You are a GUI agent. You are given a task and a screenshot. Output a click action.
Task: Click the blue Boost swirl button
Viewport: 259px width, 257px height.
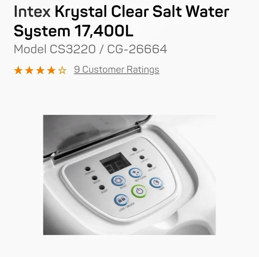(x=118, y=180)
